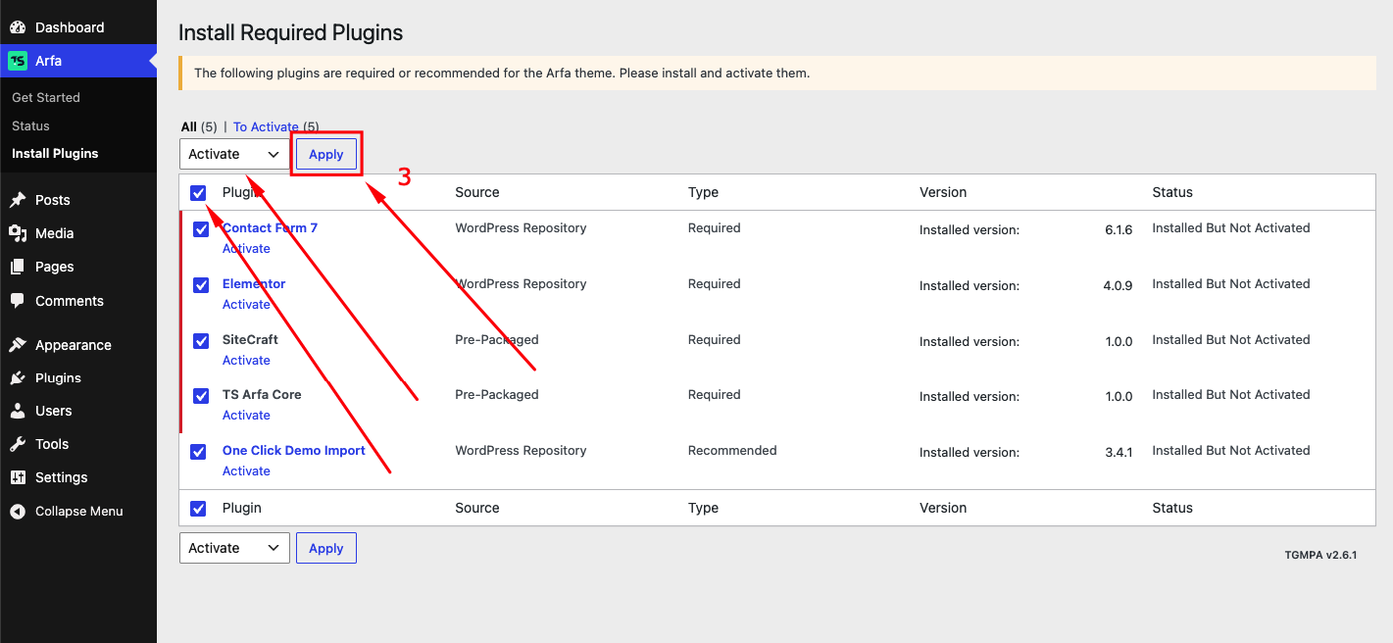Screen dimensions: 1393x643
Task: Go to Posts menu
Action: pyautogui.click(x=78, y=200)
